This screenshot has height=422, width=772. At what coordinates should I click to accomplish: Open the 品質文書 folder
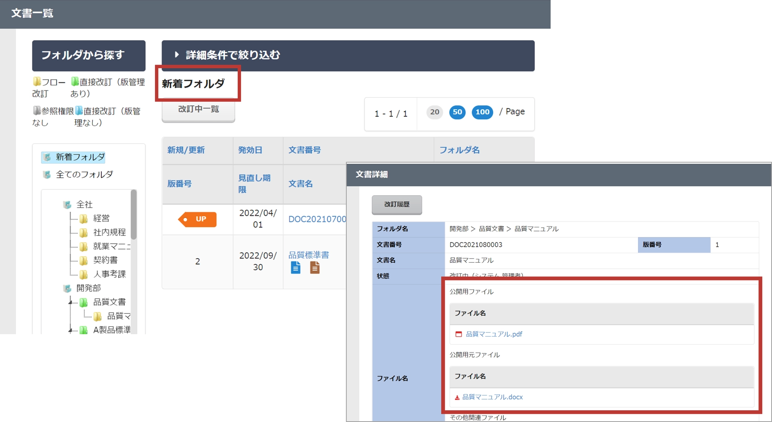click(109, 302)
